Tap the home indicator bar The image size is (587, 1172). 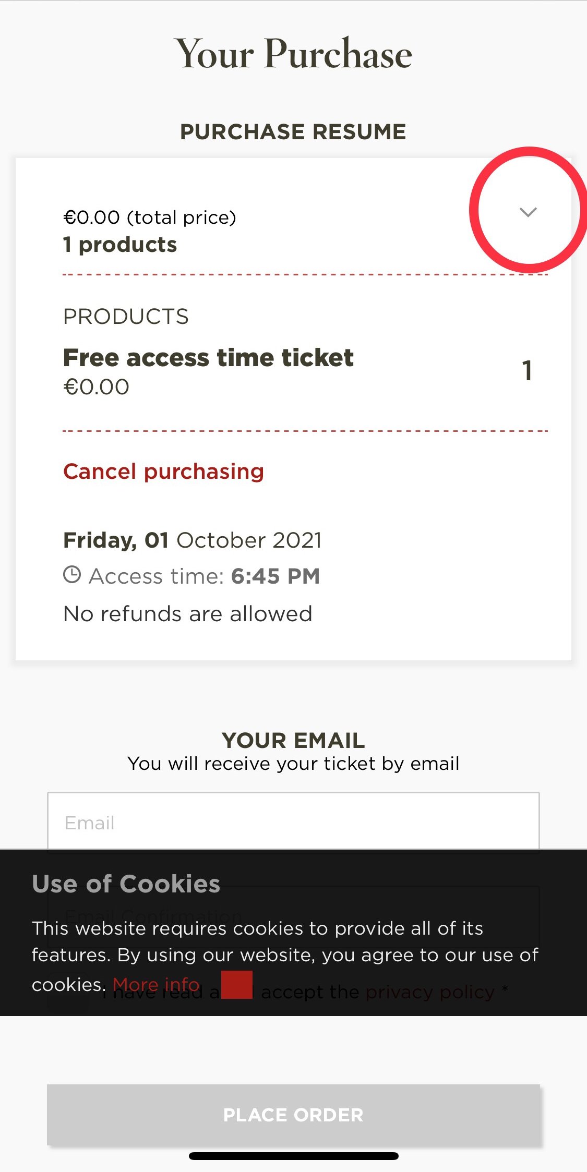[x=293, y=1156]
